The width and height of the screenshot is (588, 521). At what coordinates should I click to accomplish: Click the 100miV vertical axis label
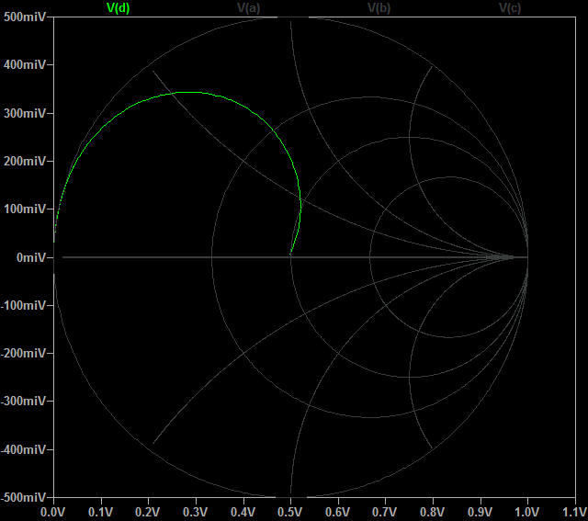tap(25, 210)
